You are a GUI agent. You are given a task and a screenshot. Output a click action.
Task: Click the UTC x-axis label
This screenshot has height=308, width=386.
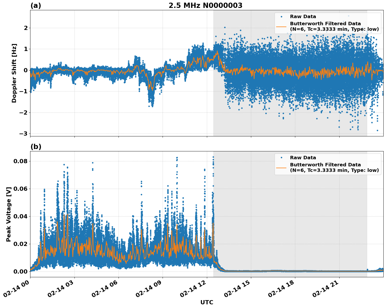point(207,302)
